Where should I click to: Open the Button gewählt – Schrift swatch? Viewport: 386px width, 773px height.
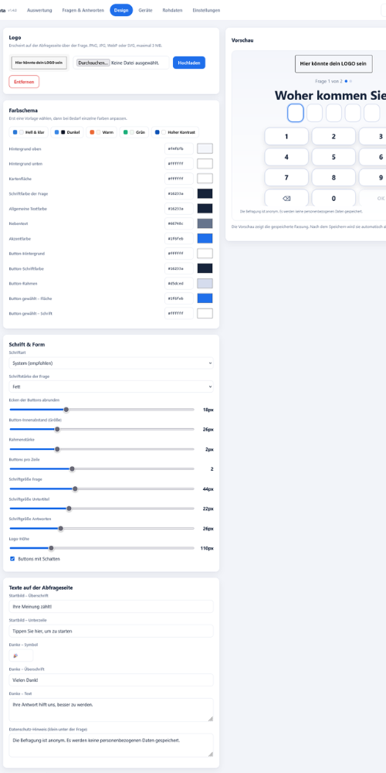(x=205, y=314)
